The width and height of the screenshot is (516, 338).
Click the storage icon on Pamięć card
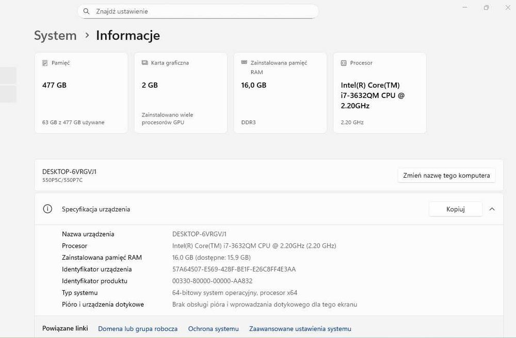click(x=45, y=63)
